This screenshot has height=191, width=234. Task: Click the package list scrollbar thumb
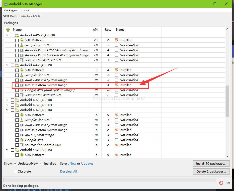tap(227, 101)
